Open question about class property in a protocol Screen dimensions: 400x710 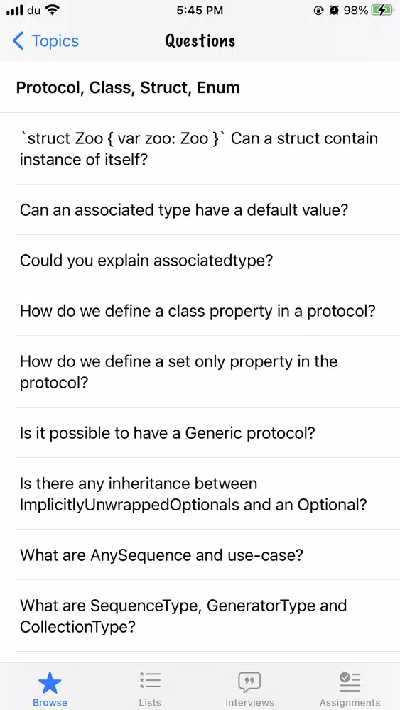[x=200, y=311]
